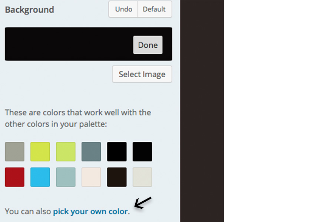Select the dark red color swatch
Image resolution: width=315 pixels, height=222 pixels.
pyautogui.click(x=14, y=177)
